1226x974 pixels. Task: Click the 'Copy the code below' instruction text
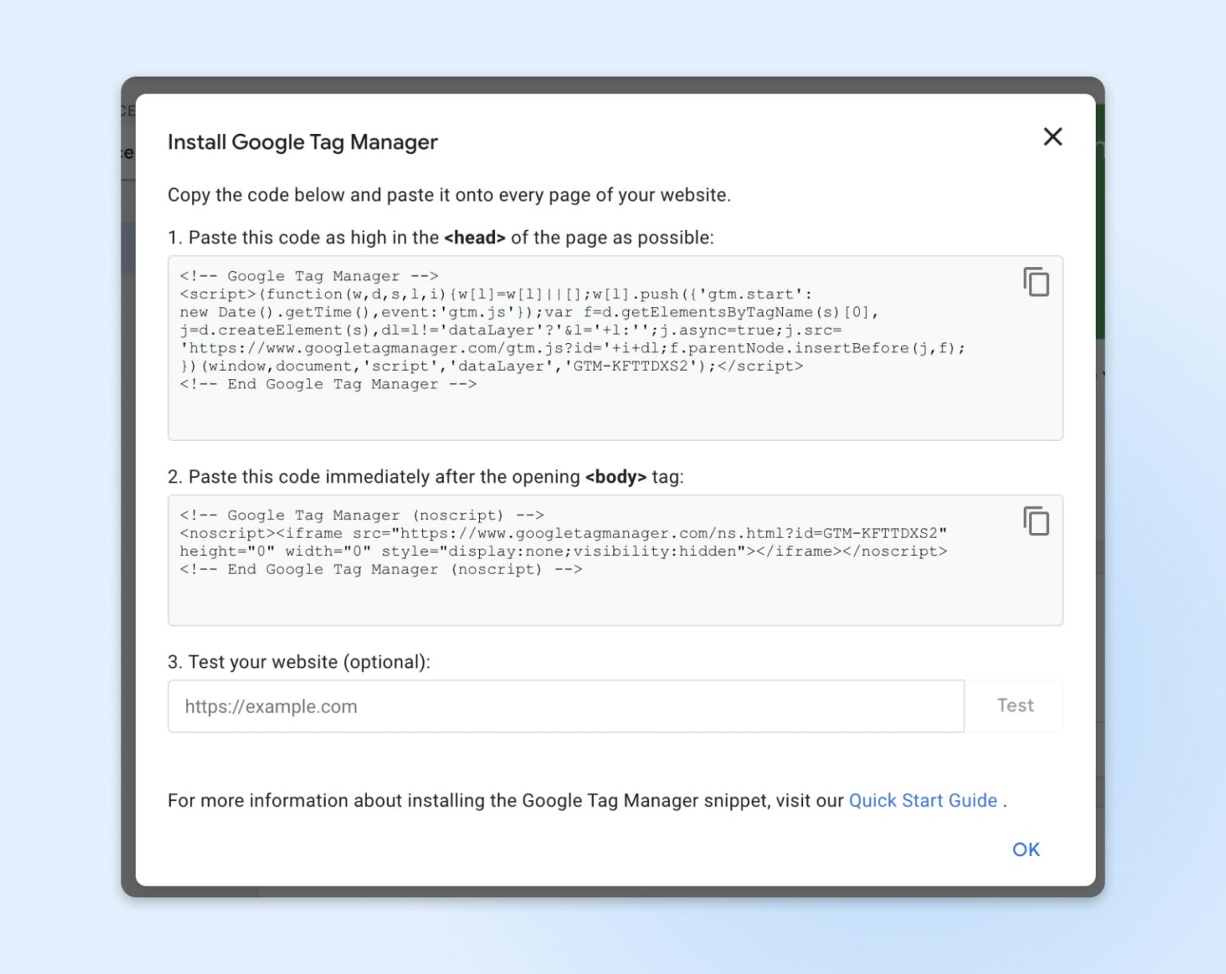coord(449,195)
